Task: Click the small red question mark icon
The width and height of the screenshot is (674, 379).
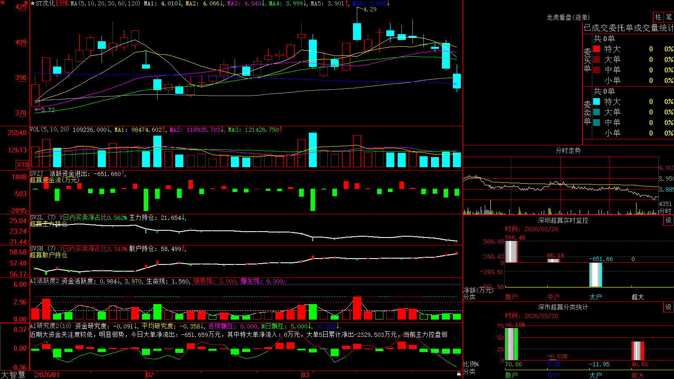Action: tap(26, 3)
